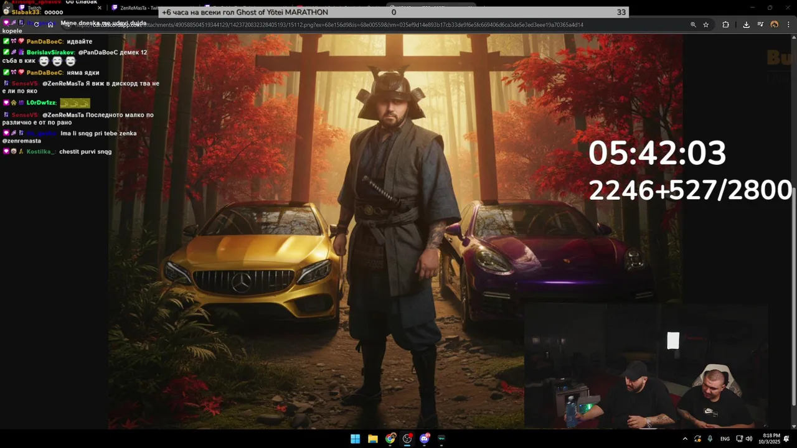This screenshot has height=448, width=797.
Task: Open OBS Studio from the taskbar
Action: [407, 439]
